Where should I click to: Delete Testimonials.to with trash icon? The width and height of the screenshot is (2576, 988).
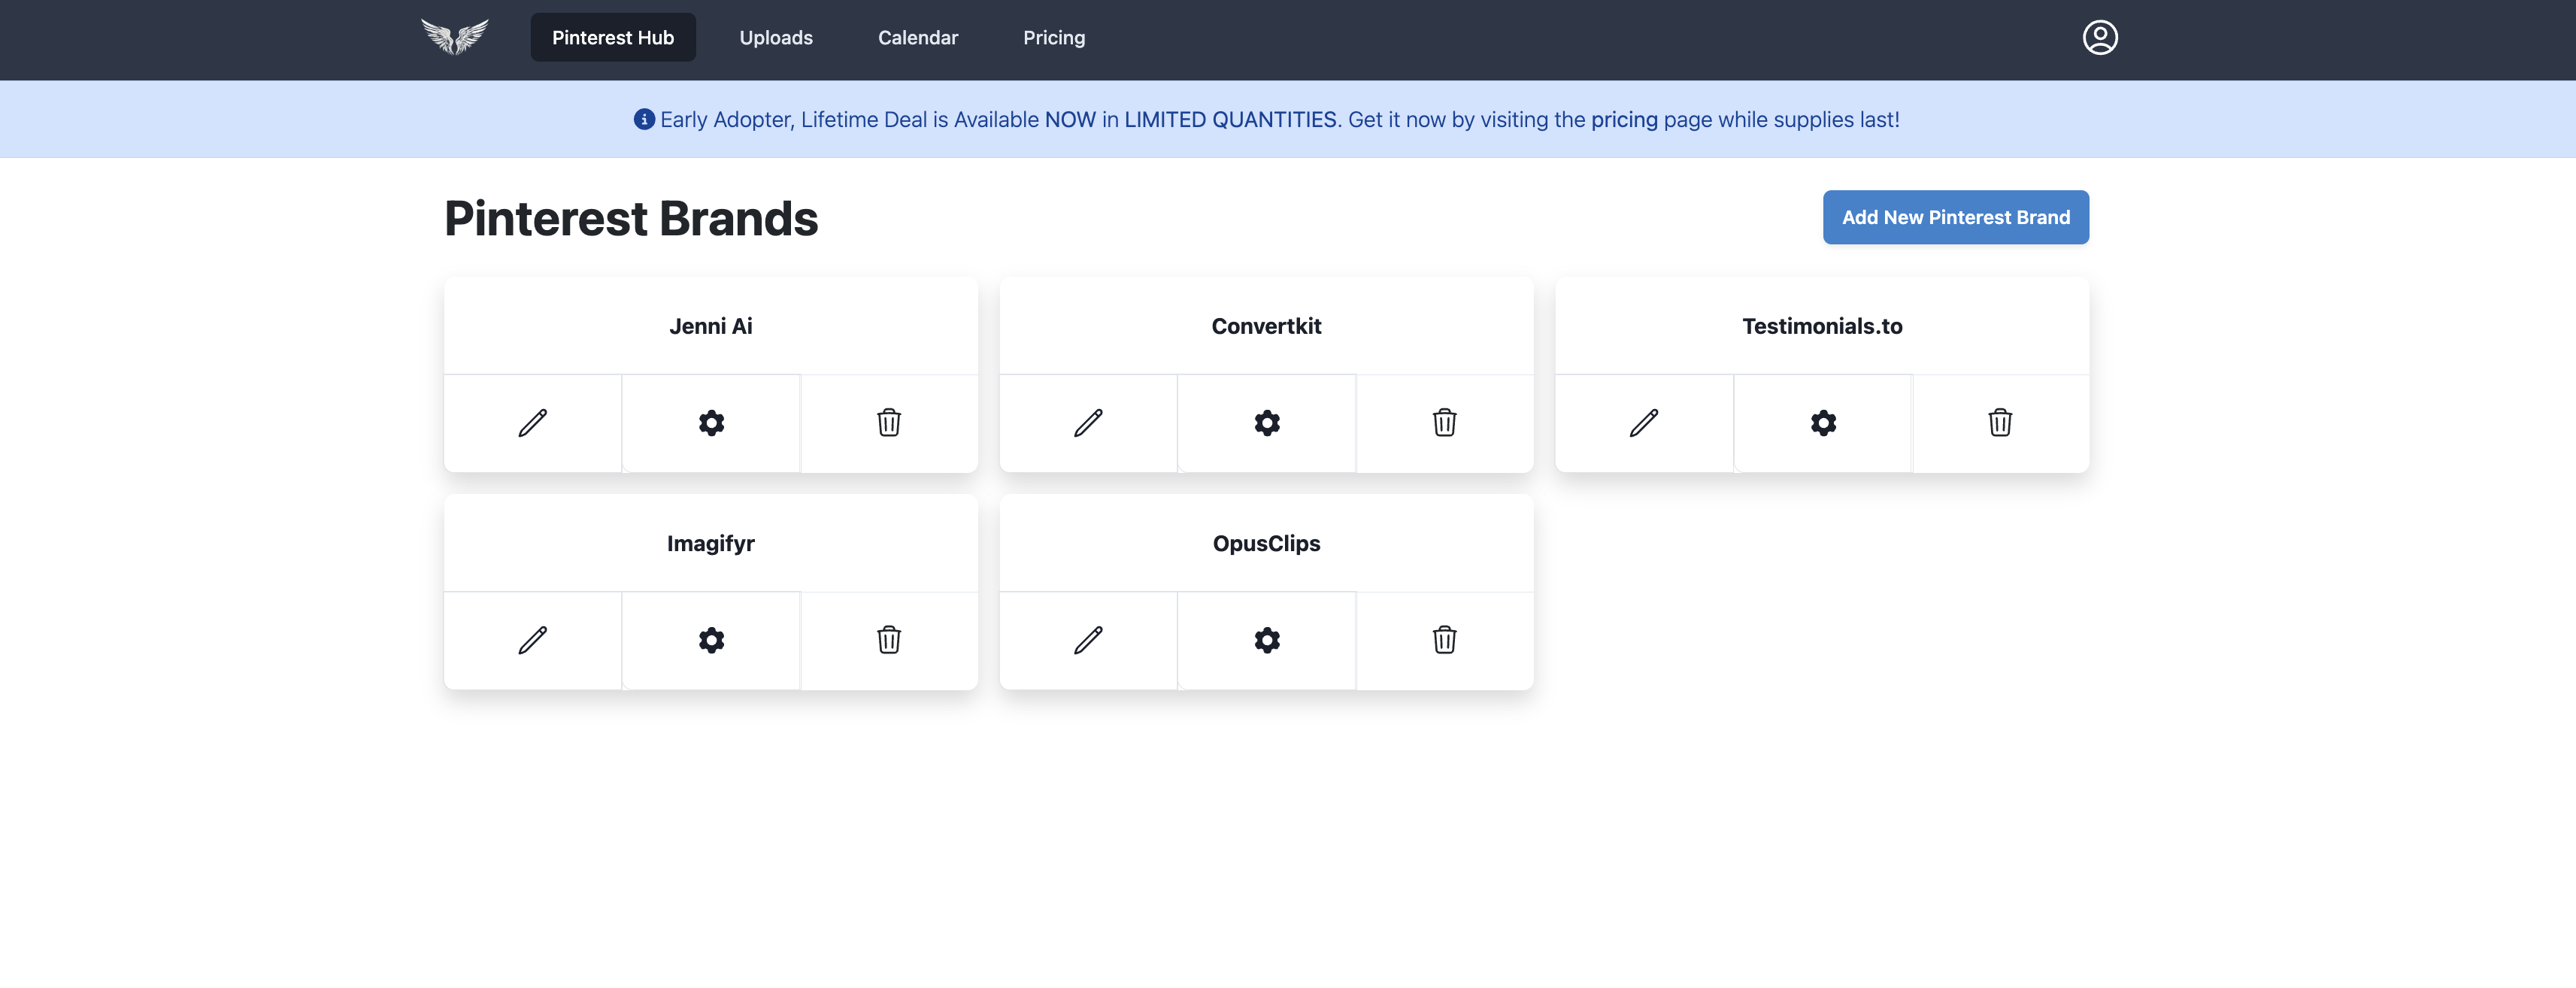[x=2000, y=423]
